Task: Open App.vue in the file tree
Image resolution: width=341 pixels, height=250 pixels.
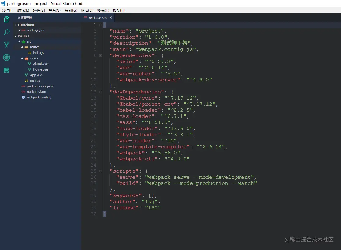Action: click(x=36, y=75)
